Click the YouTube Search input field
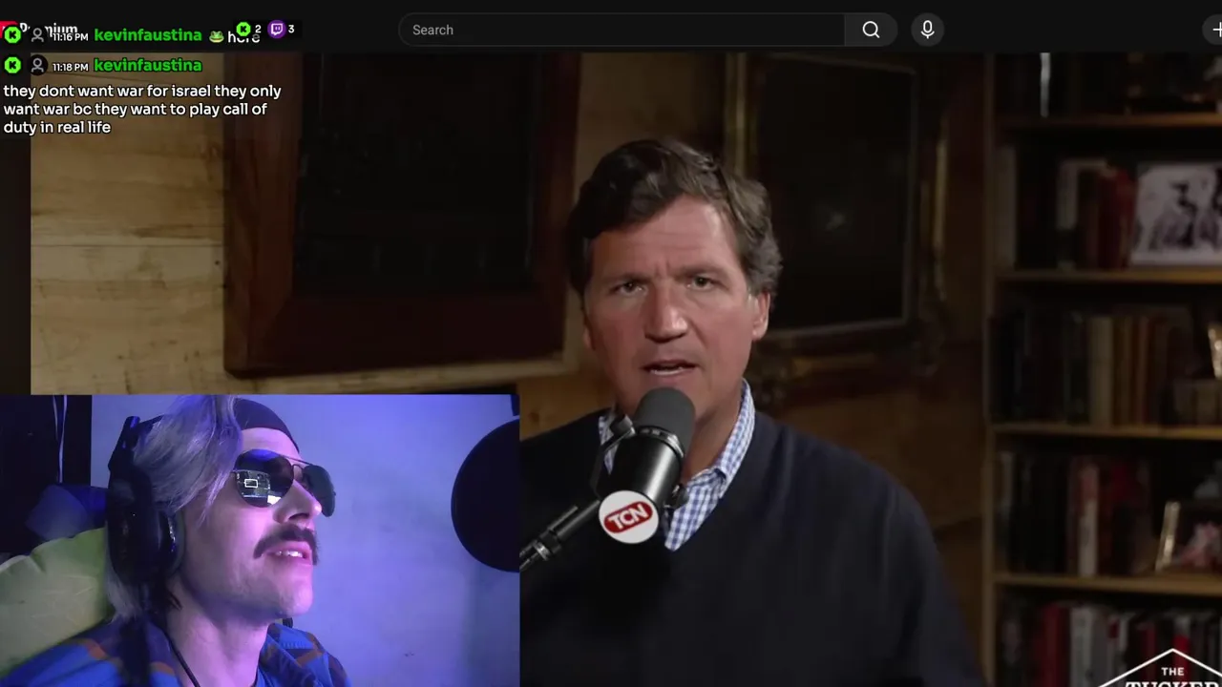 622,30
